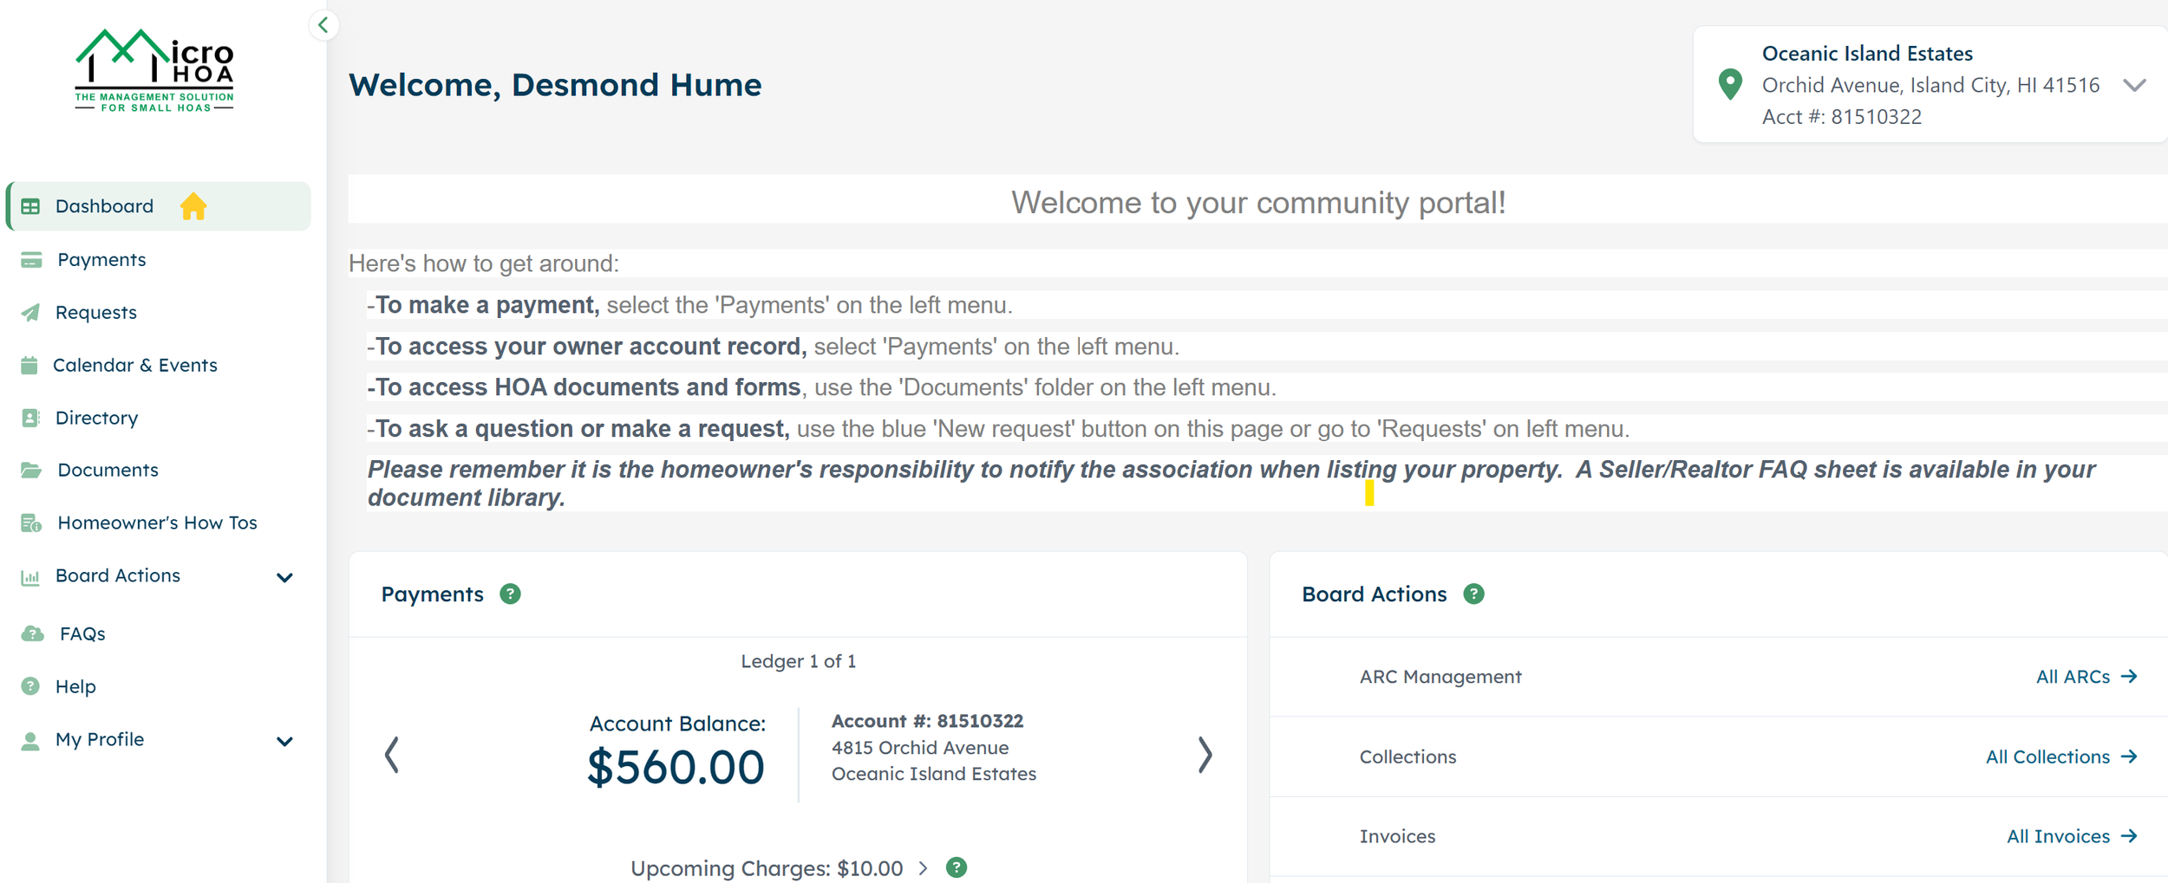Click the help icon next to Board Actions heading
The width and height of the screenshot is (2168, 883).
(x=1474, y=594)
